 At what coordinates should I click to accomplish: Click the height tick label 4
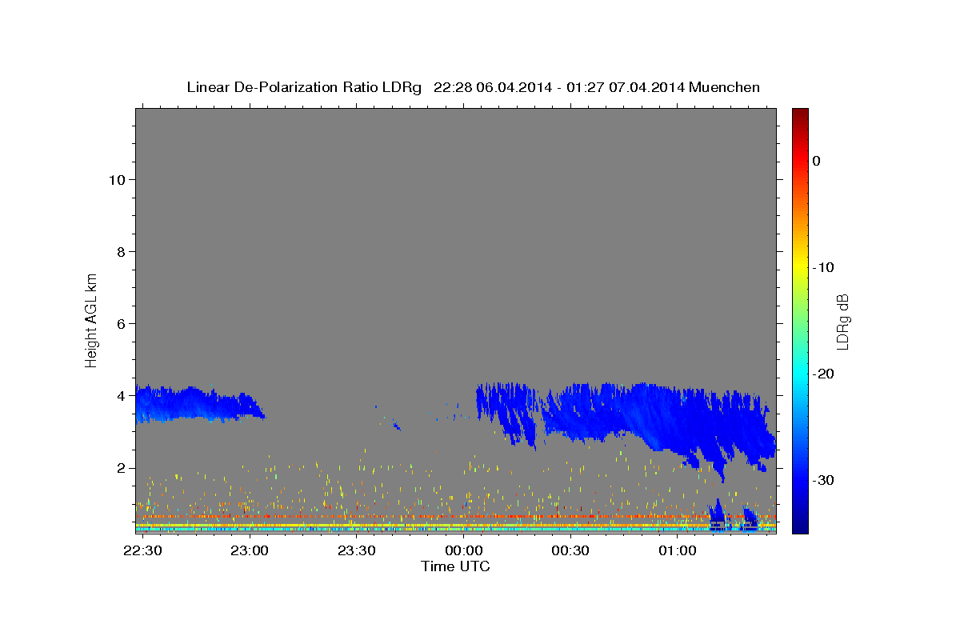click(x=120, y=396)
